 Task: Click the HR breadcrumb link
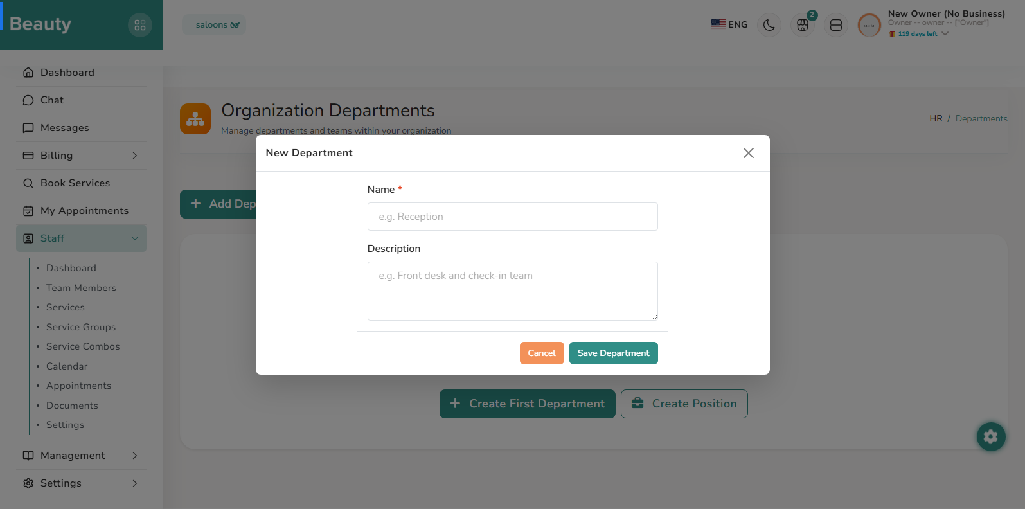(x=936, y=118)
